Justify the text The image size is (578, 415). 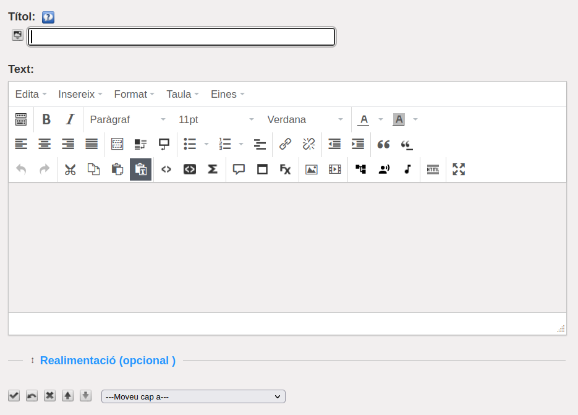tap(91, 144)
